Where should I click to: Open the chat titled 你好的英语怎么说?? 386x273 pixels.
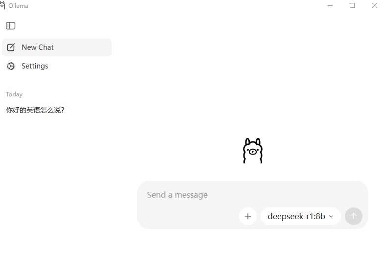(x=35, y=110)
